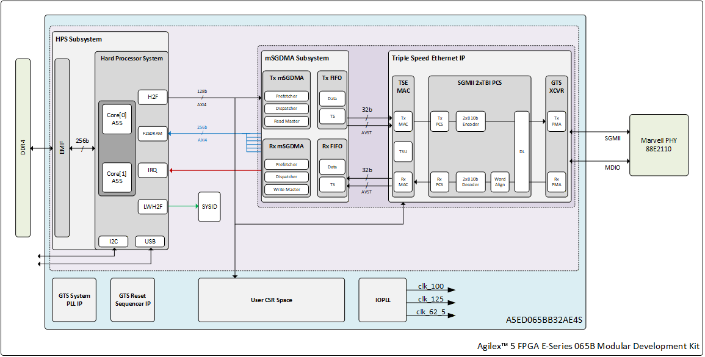Select the Core[1] A55 block
Image resolution: width=705 pixels, height=357 pixels.
[x=117, y=177]
